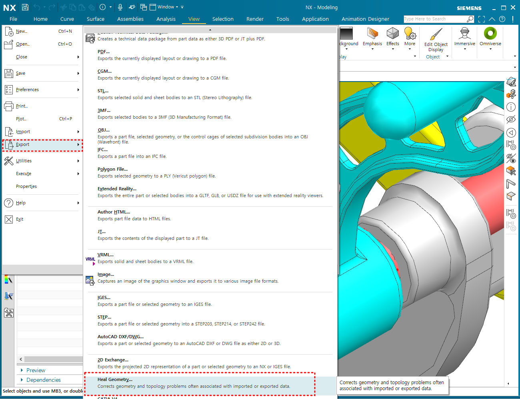
Task: Toggle full screen mode icon
Action: (482, 19)
